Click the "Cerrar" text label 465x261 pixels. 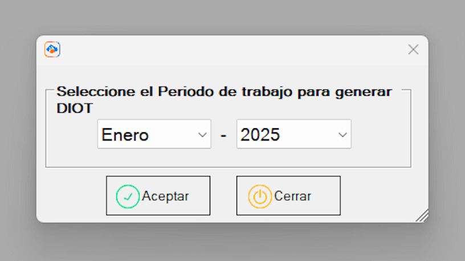tap(293, 196)
